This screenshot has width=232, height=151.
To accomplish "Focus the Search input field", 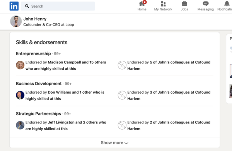I will coord(58,6).
